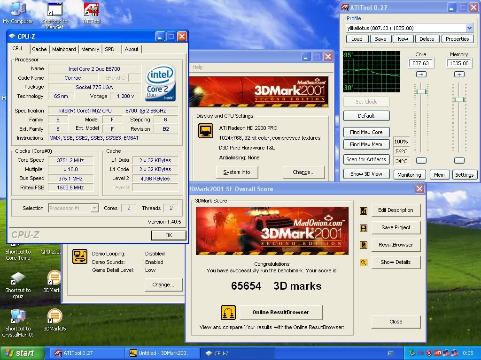Click the floppy disk Save Project icon
The image size is (481, 360).
tap(364, 228)
